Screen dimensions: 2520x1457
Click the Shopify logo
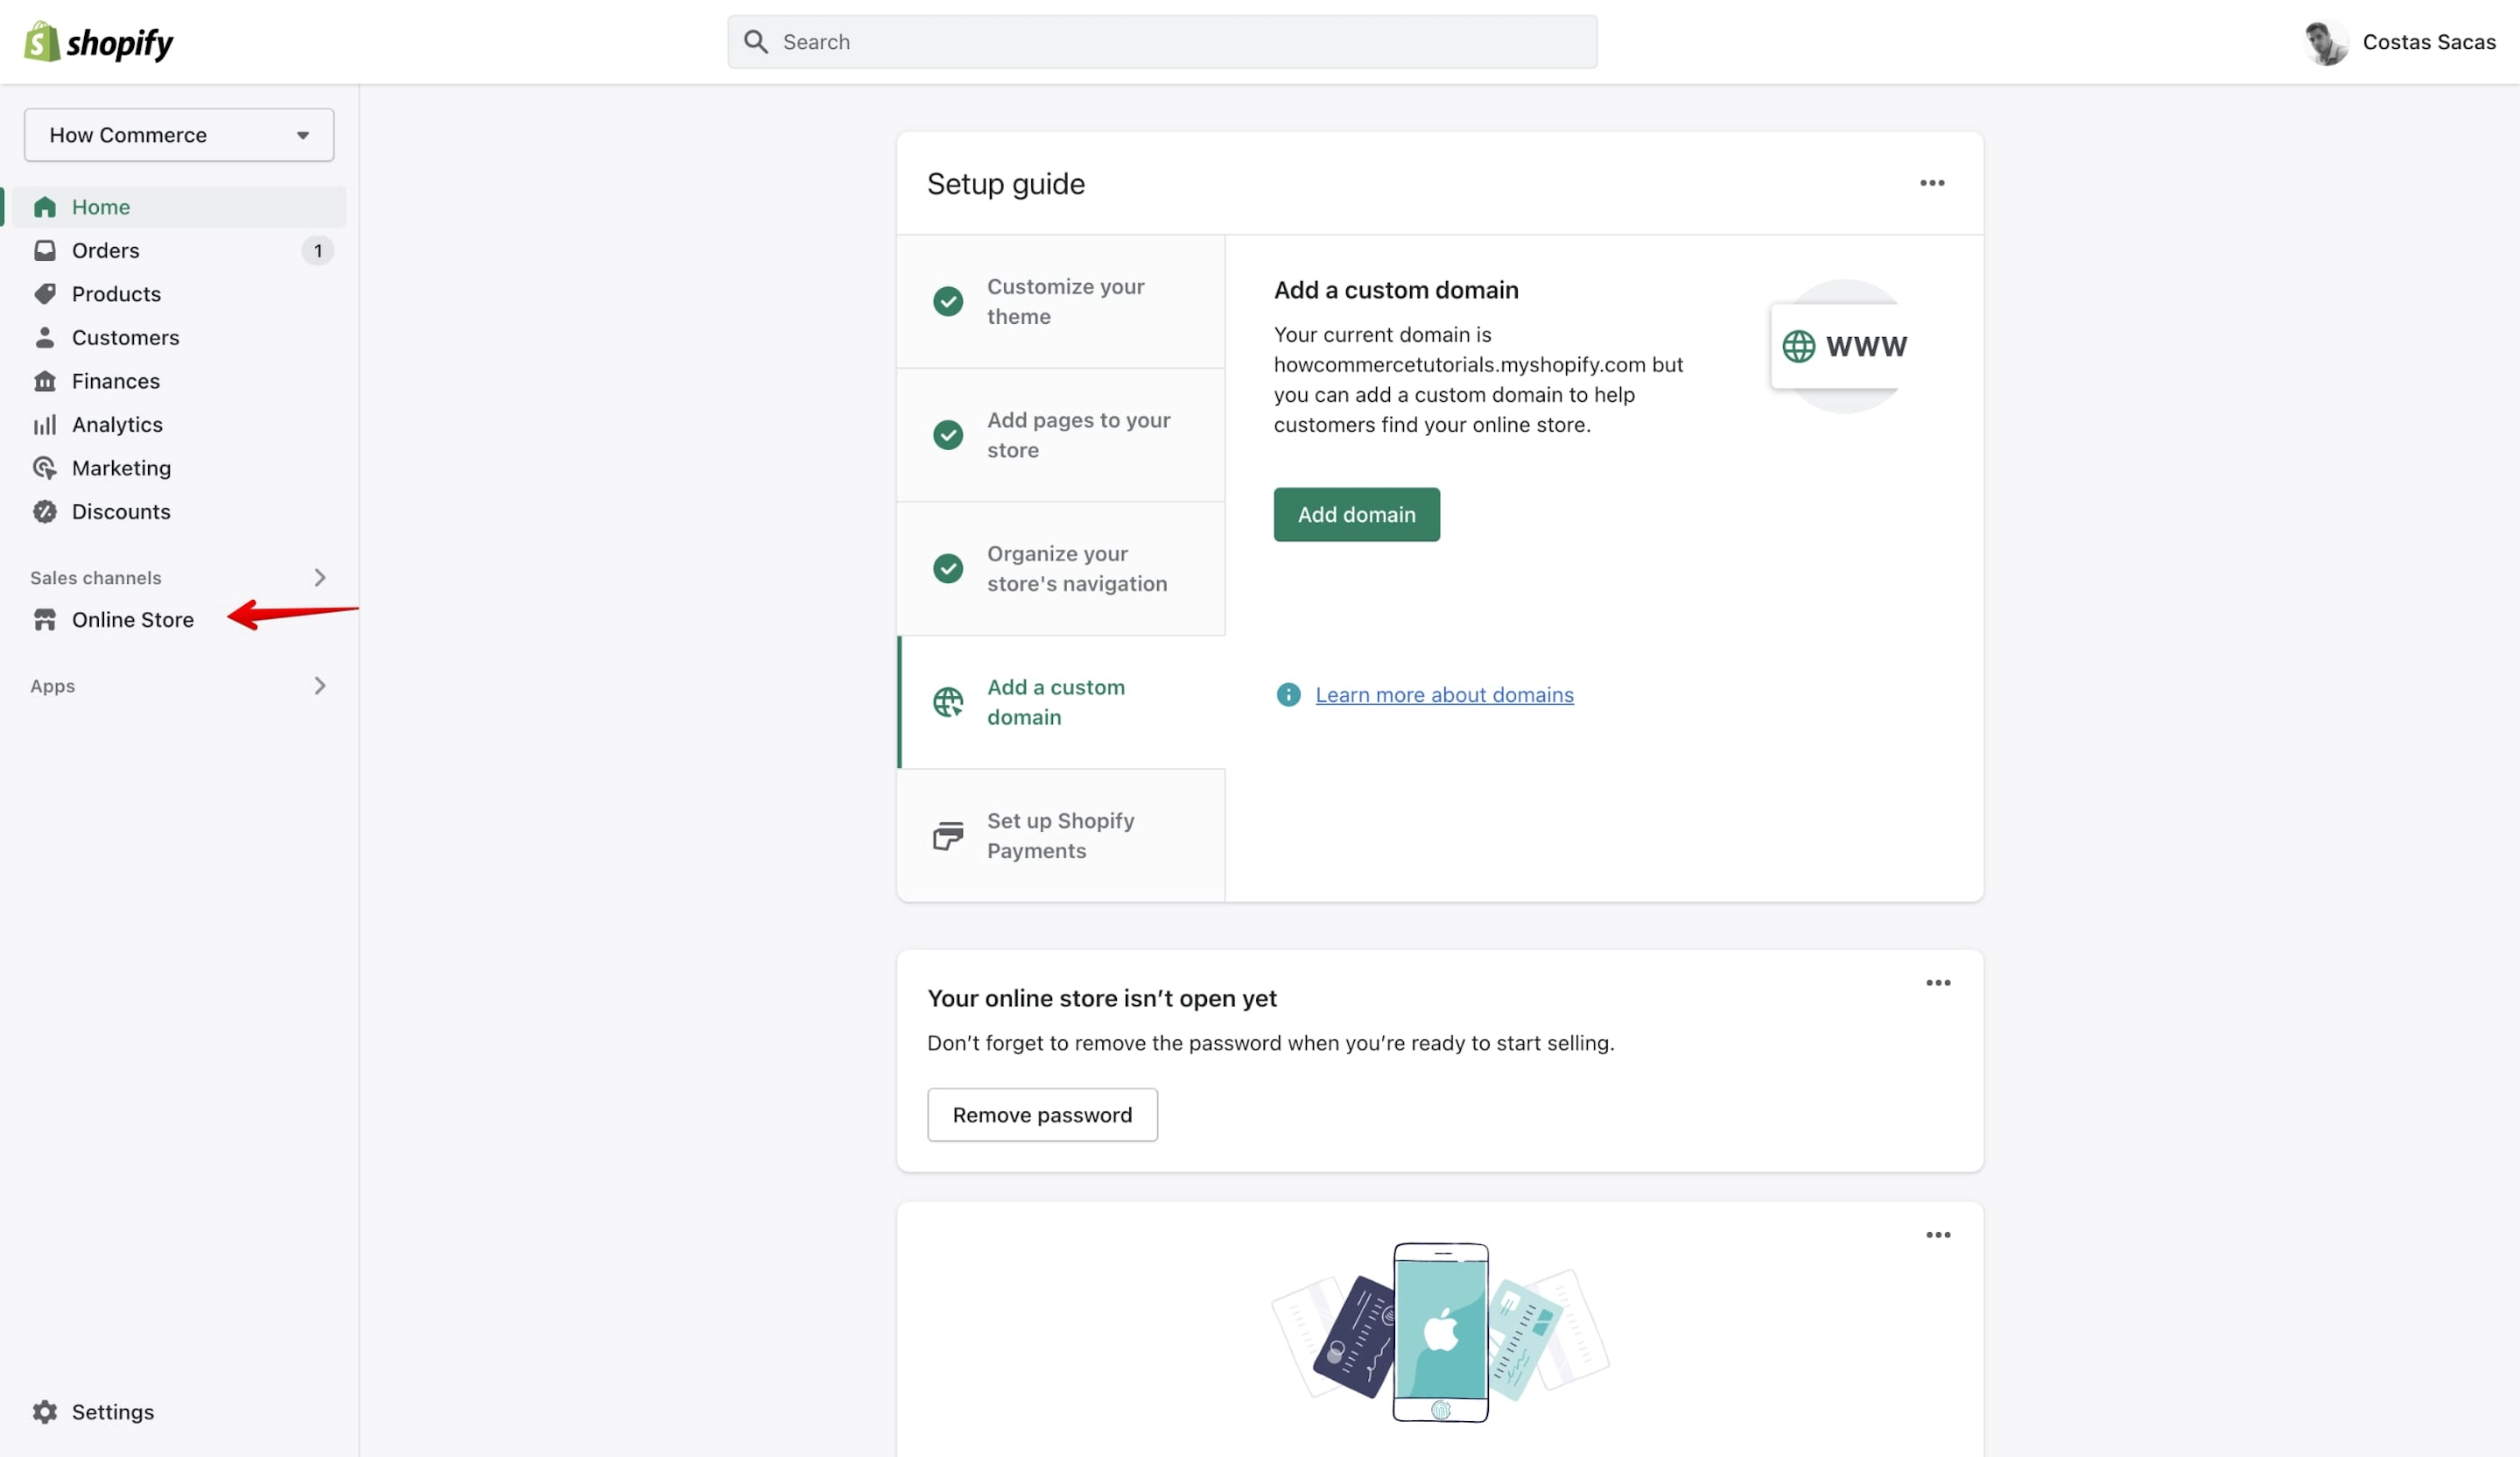pos(98,42)
